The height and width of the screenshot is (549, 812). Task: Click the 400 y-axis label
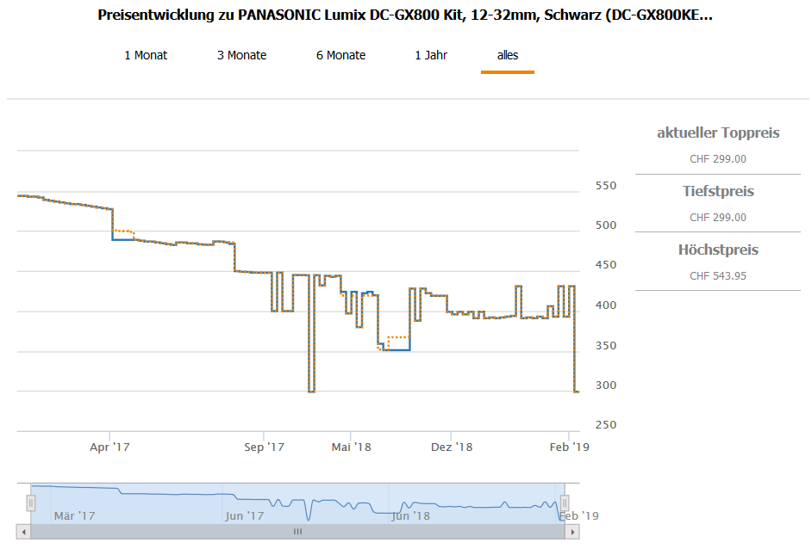click(x=606, y=305)
